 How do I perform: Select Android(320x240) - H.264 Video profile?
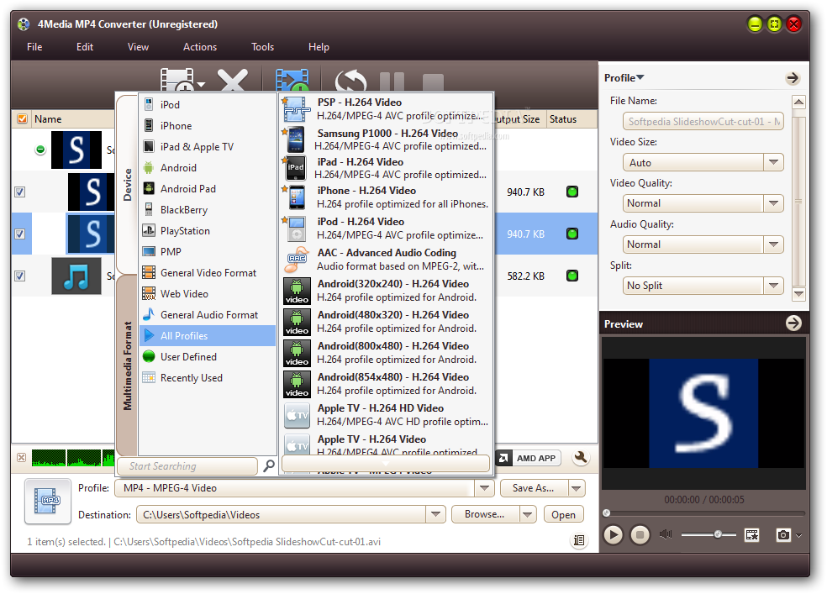[x=387, y=291]
